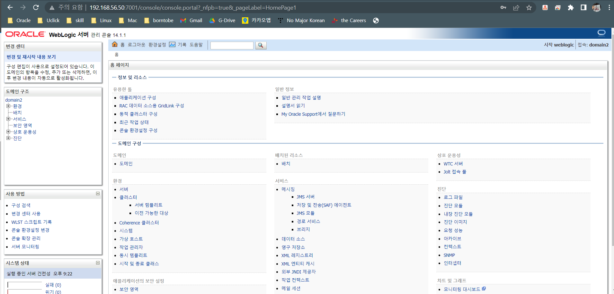Reload the page with the refresh icon
Image resolution: width=614 pixels, height=294 pixels.
coord(36,7)
